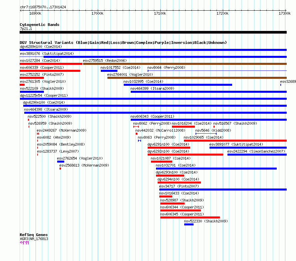
Task: Click the 7p21.1 band label
Action: (x=26, y=29)
